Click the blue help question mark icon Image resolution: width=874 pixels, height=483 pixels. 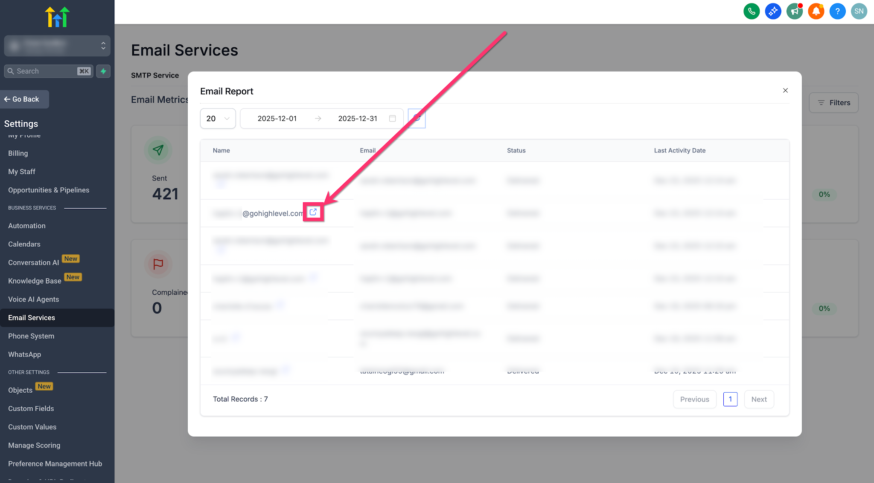click(x=837, y=11)
